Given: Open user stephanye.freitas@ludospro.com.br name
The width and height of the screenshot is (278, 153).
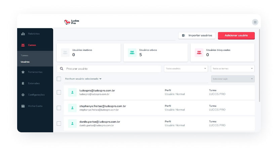Looking at the screenshot, I should pyautogui.click(x=103, y=106).
